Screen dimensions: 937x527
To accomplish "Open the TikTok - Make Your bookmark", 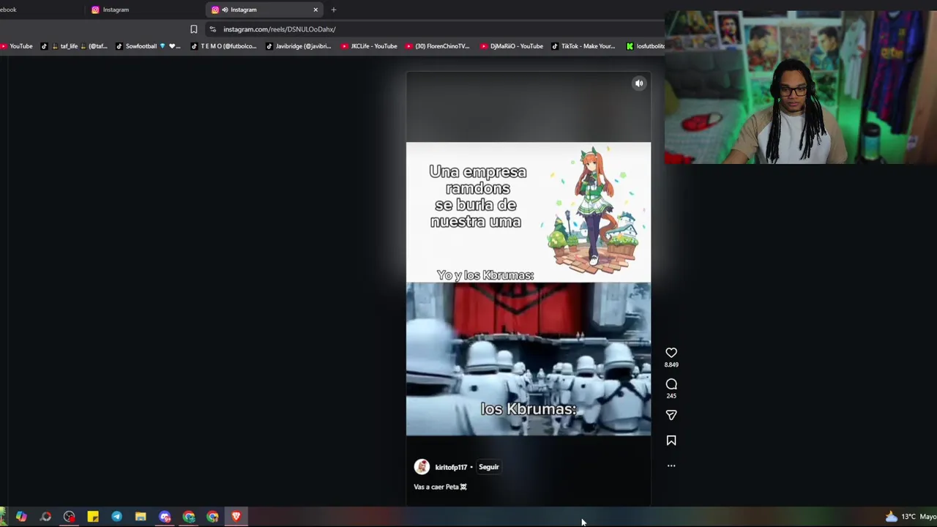I will click(x=583, y=46).
